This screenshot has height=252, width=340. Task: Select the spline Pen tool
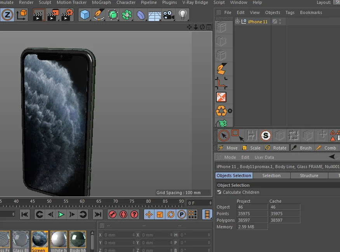[x=99, y=16]
